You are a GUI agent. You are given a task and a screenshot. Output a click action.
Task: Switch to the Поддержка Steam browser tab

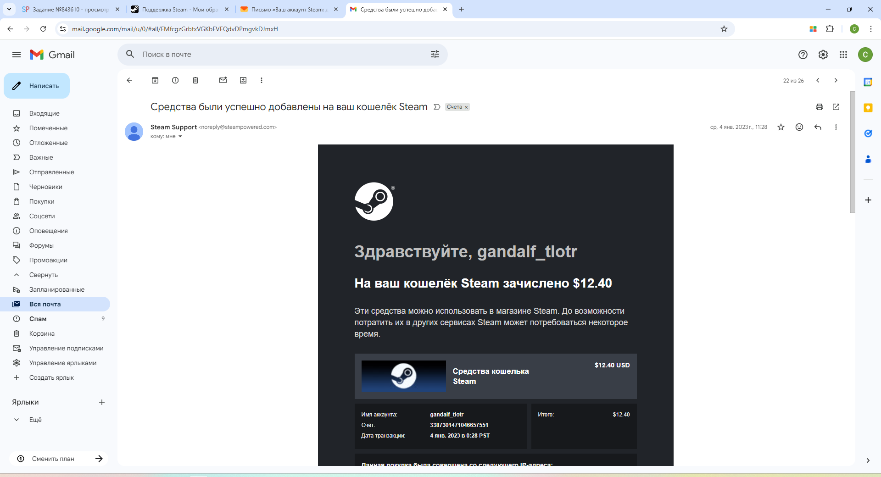179,9
